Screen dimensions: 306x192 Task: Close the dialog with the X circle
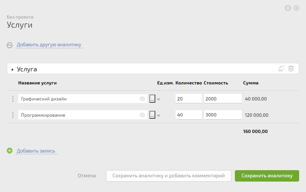point(297,8)
